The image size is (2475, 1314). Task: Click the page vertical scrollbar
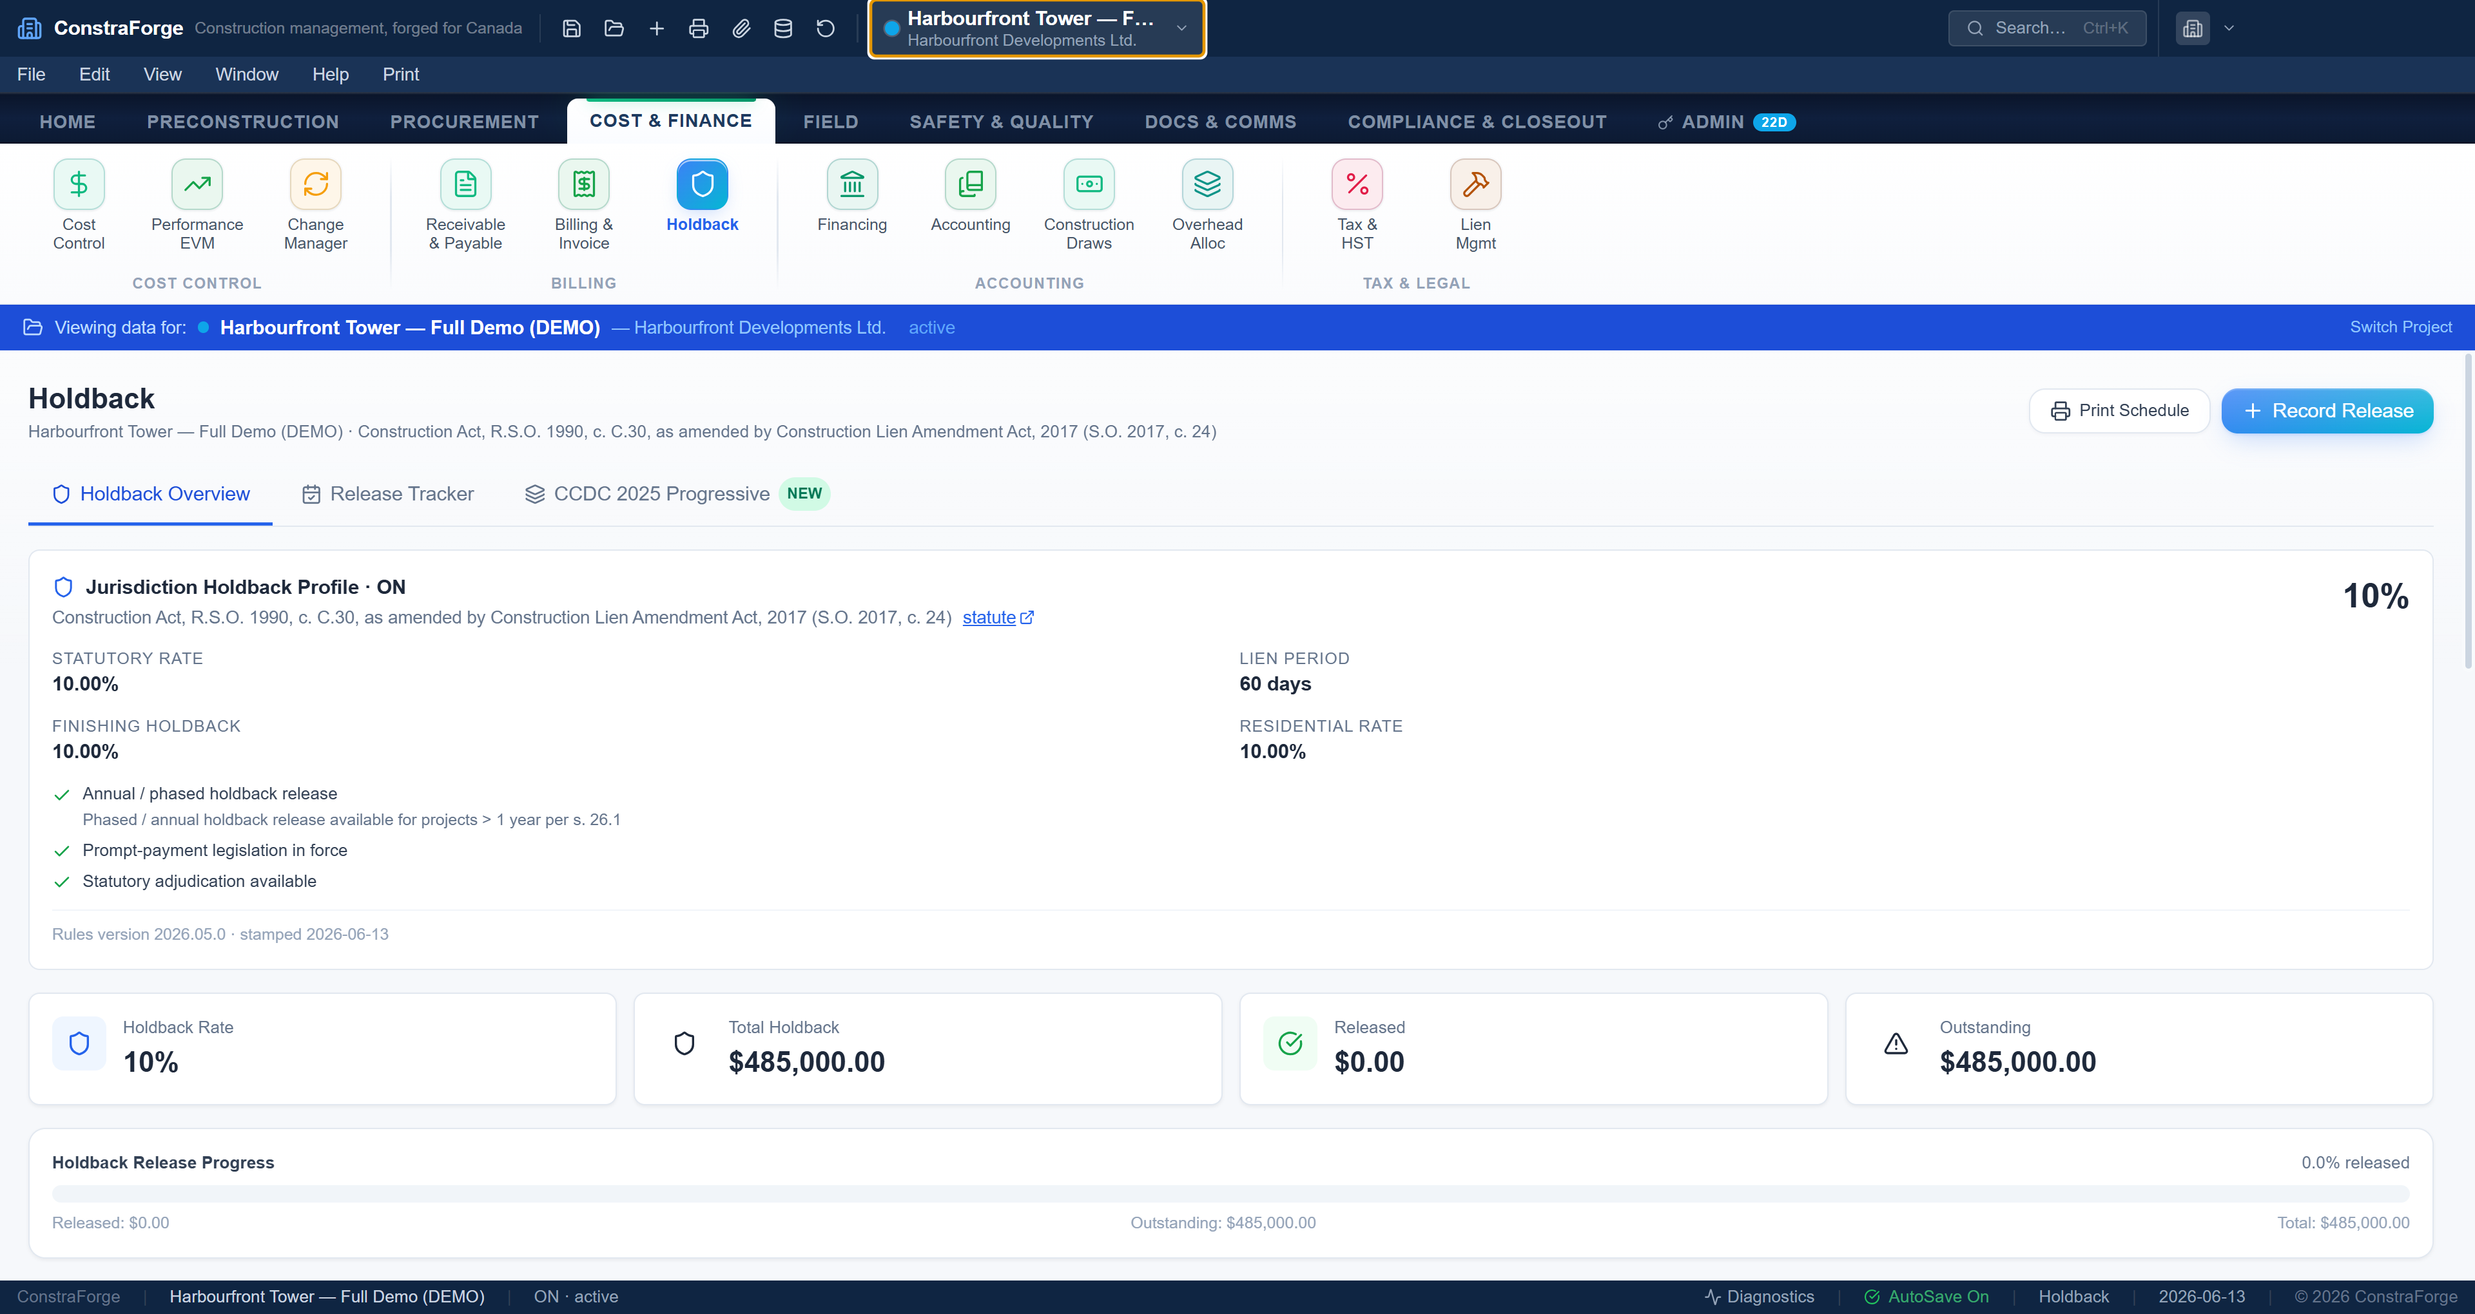[2467, 512]
